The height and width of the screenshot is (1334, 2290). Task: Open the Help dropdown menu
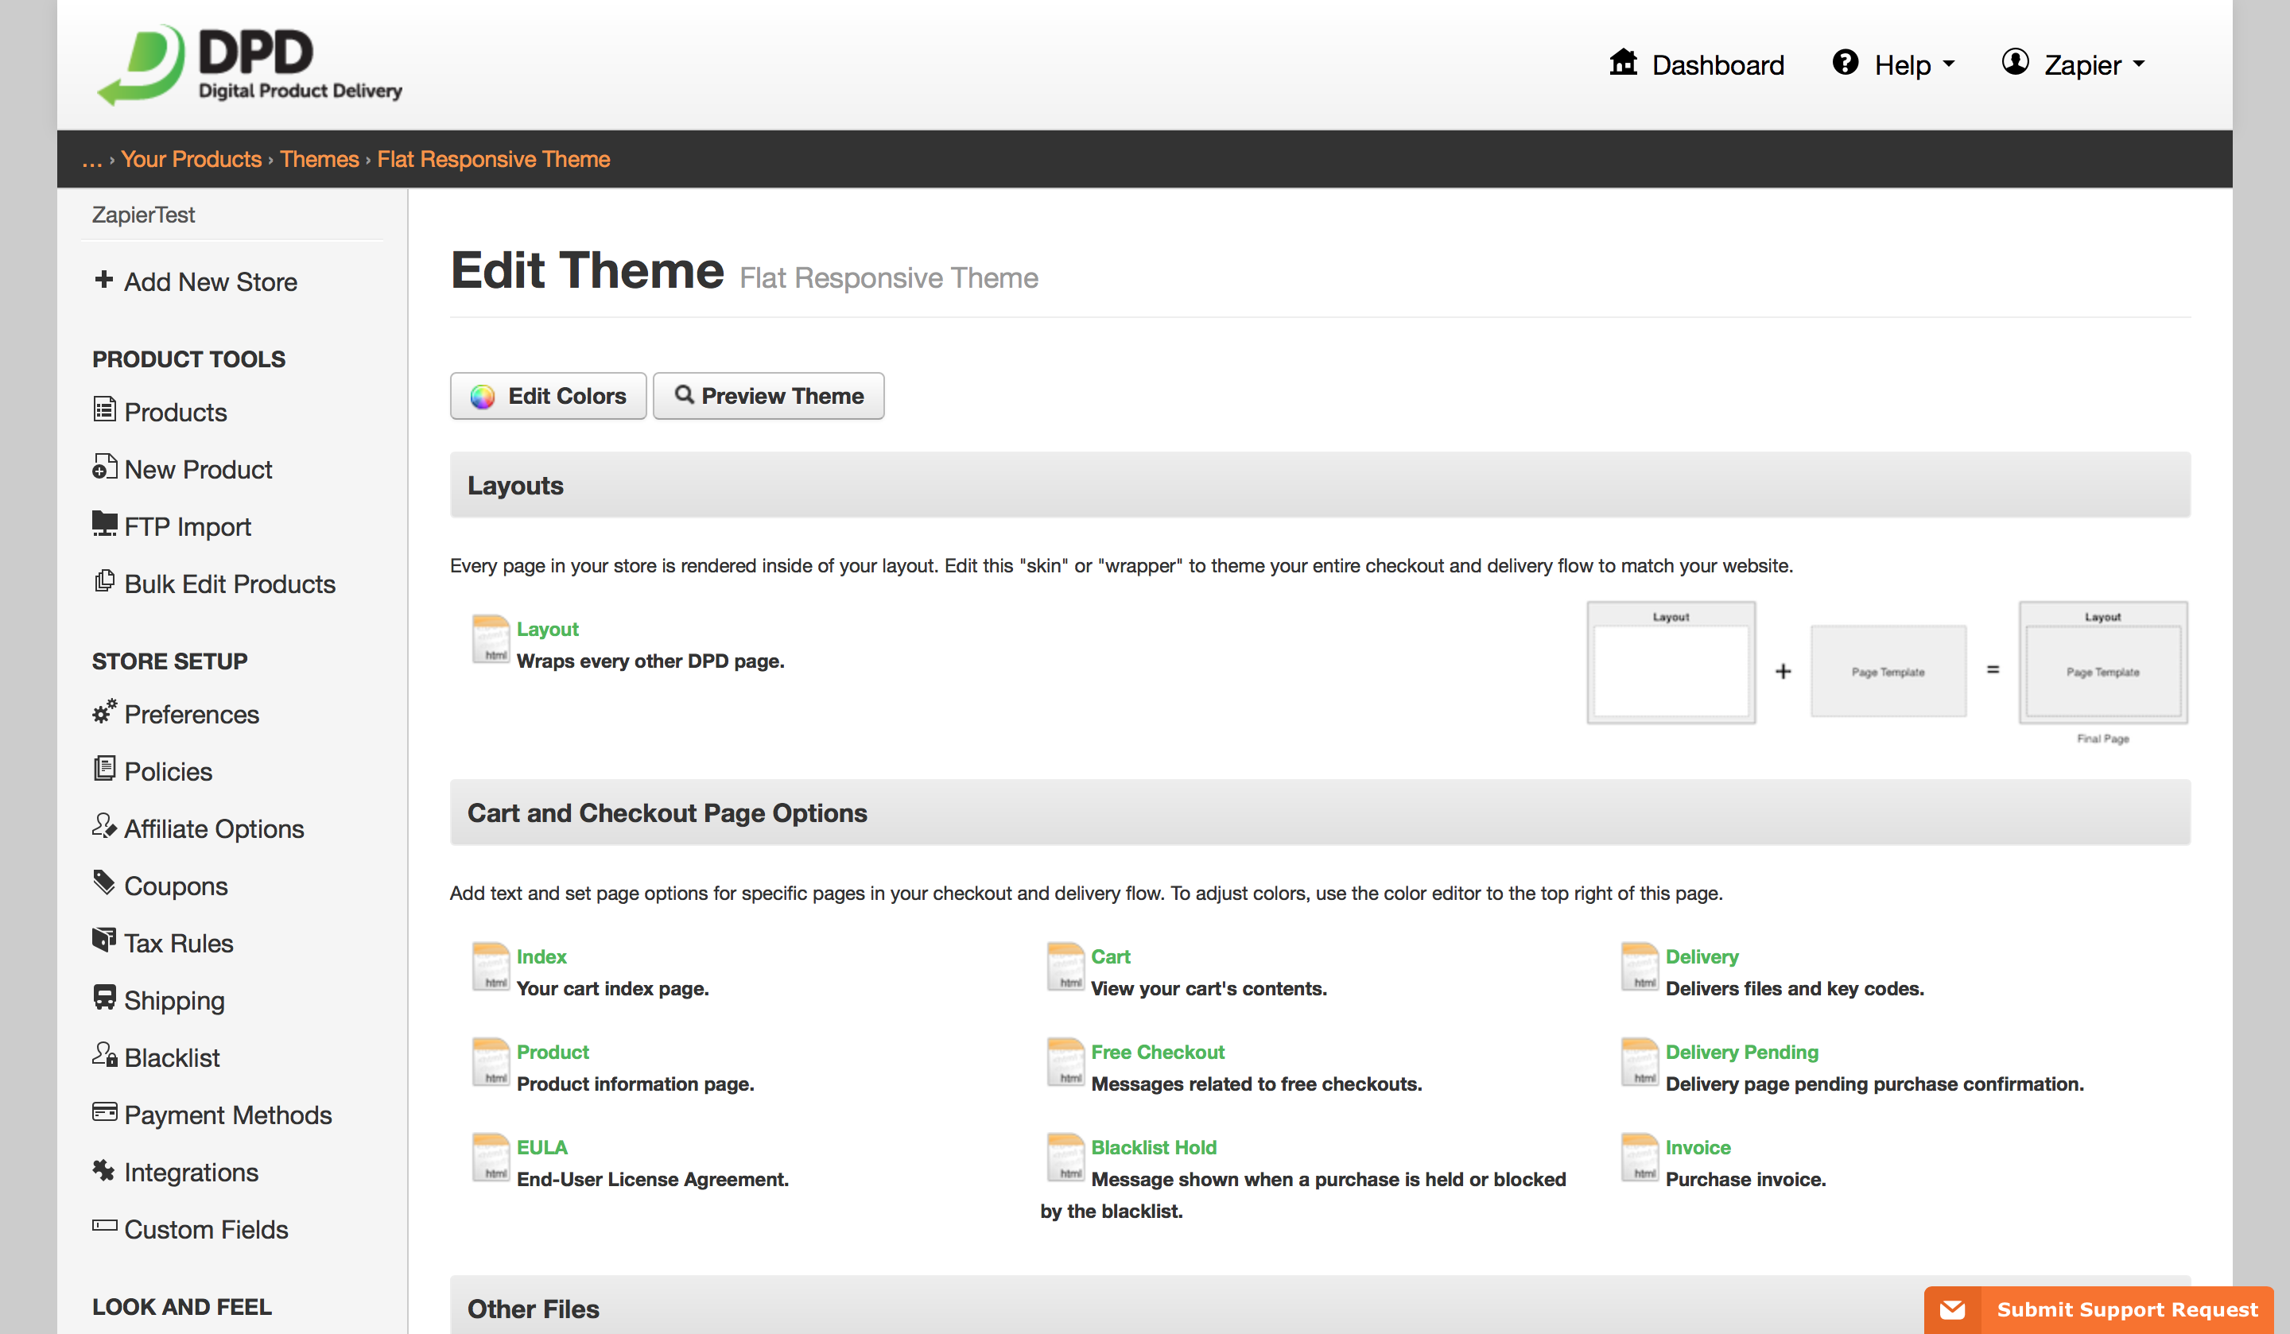[x=1893, y=64]
